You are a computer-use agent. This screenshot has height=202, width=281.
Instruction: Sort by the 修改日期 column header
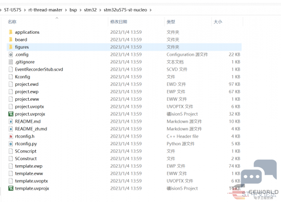pyautogui.click(x=119, y=22)
